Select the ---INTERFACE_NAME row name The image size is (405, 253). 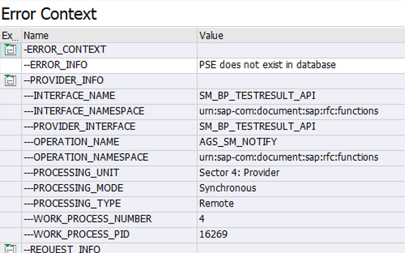point(69,96)
